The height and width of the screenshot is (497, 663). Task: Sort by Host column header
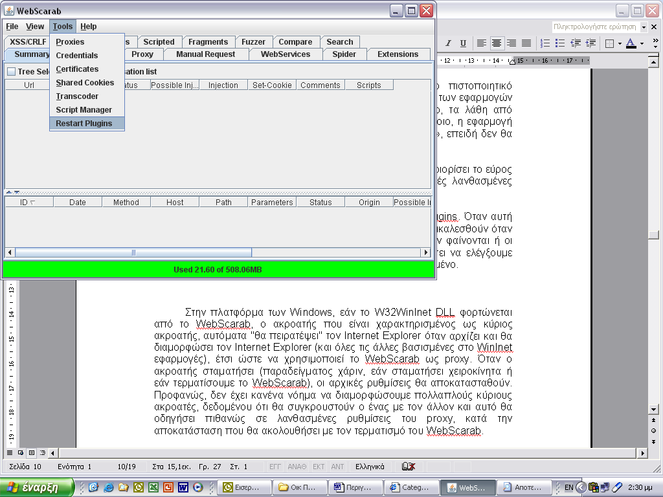point(175,203)
